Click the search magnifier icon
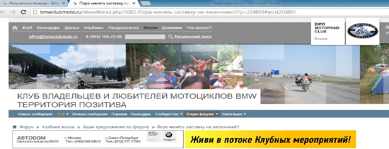The image size is (389, 149). pos(170,37)
